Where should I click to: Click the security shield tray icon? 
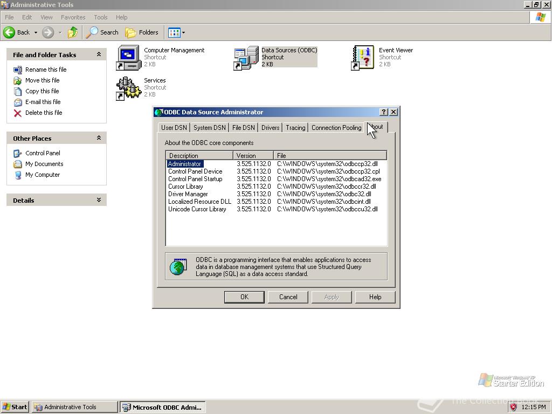(x=513, y=407)
